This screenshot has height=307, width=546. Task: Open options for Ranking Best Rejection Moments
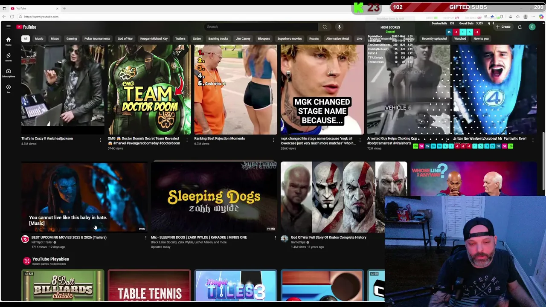pyautogui.click(x=273, y=140)
